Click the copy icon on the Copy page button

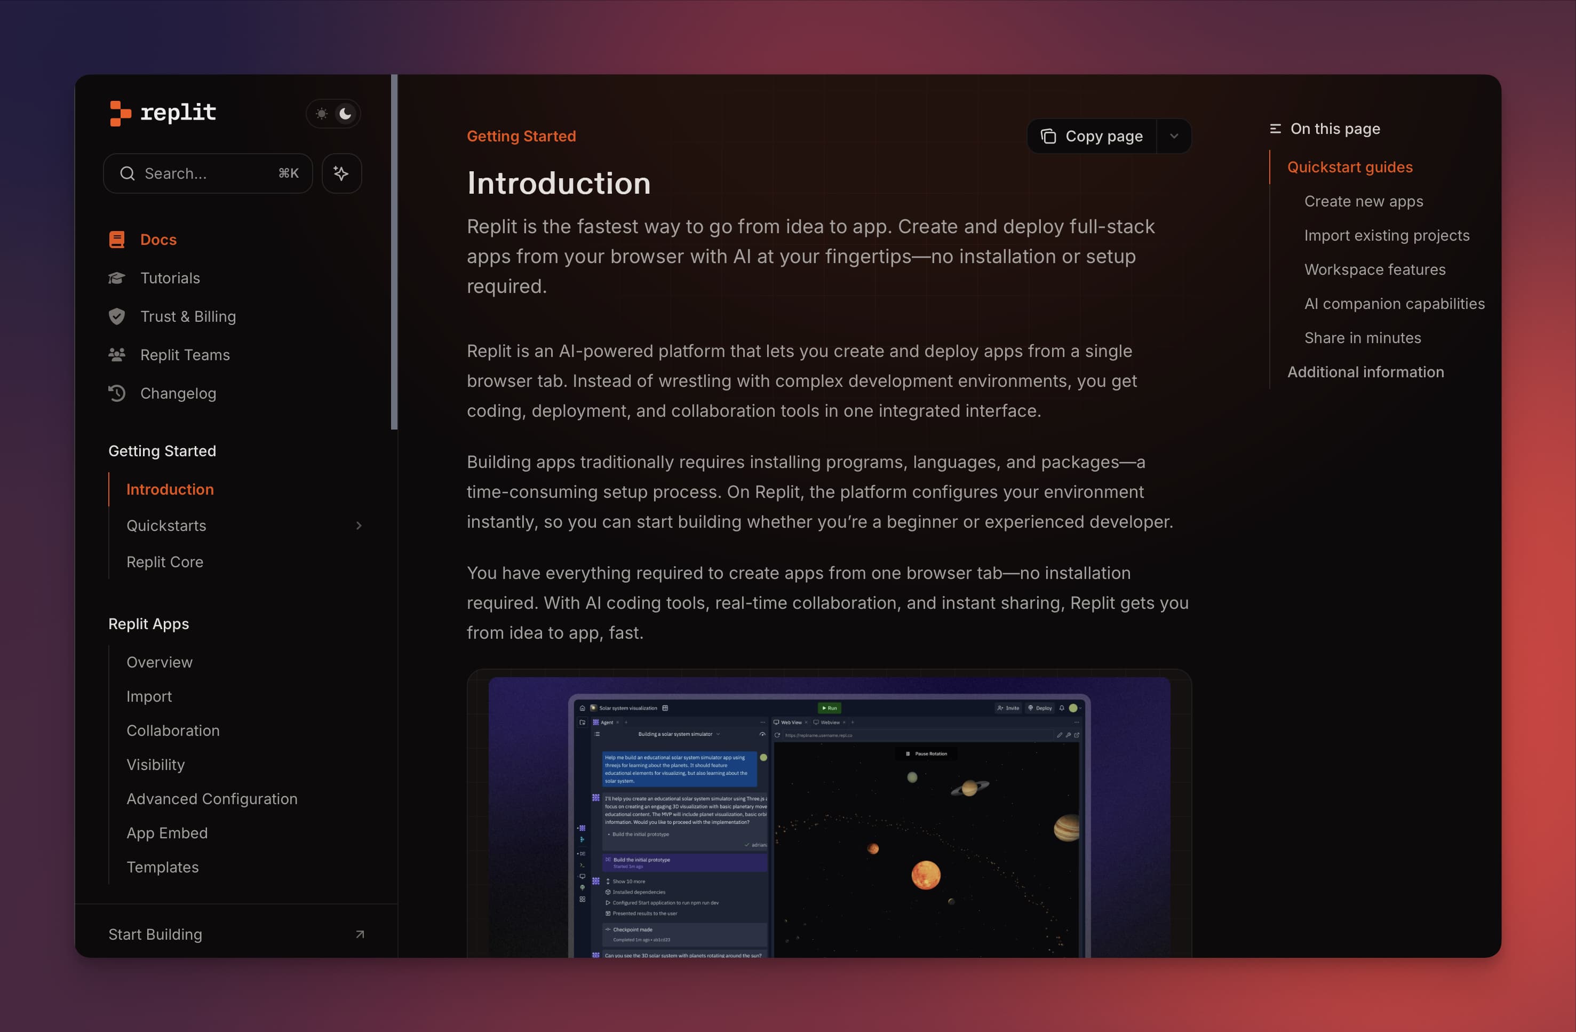[1048, 136]
